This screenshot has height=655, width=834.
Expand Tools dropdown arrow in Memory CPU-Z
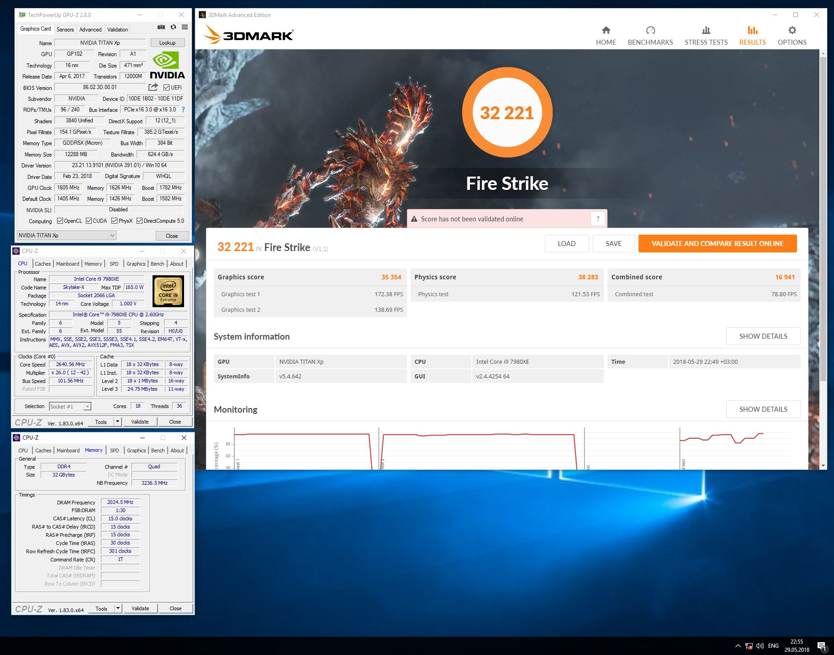point(118,608)
